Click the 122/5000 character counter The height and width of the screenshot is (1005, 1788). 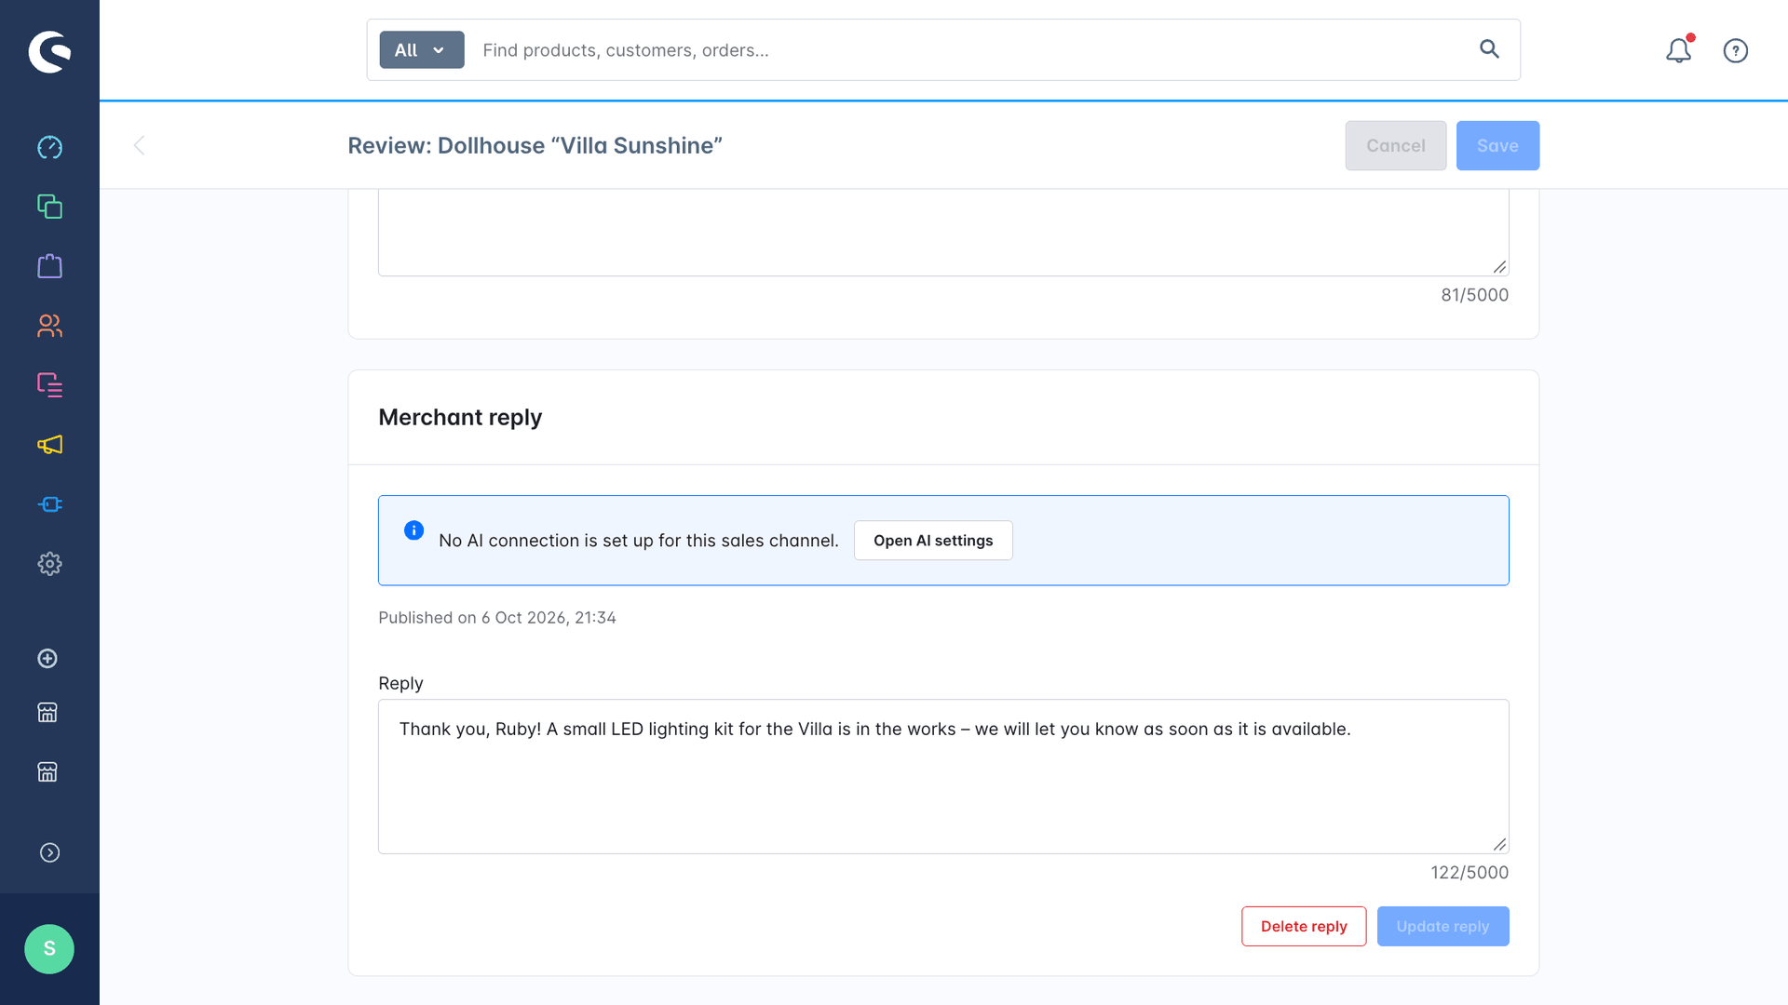(1470, 873)
